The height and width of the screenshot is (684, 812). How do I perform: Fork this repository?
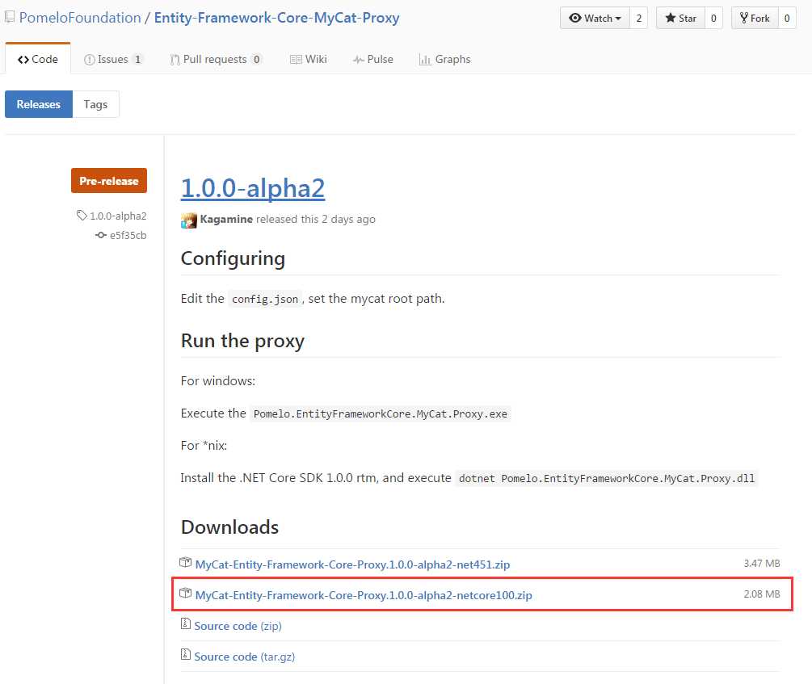coord(755,18)
